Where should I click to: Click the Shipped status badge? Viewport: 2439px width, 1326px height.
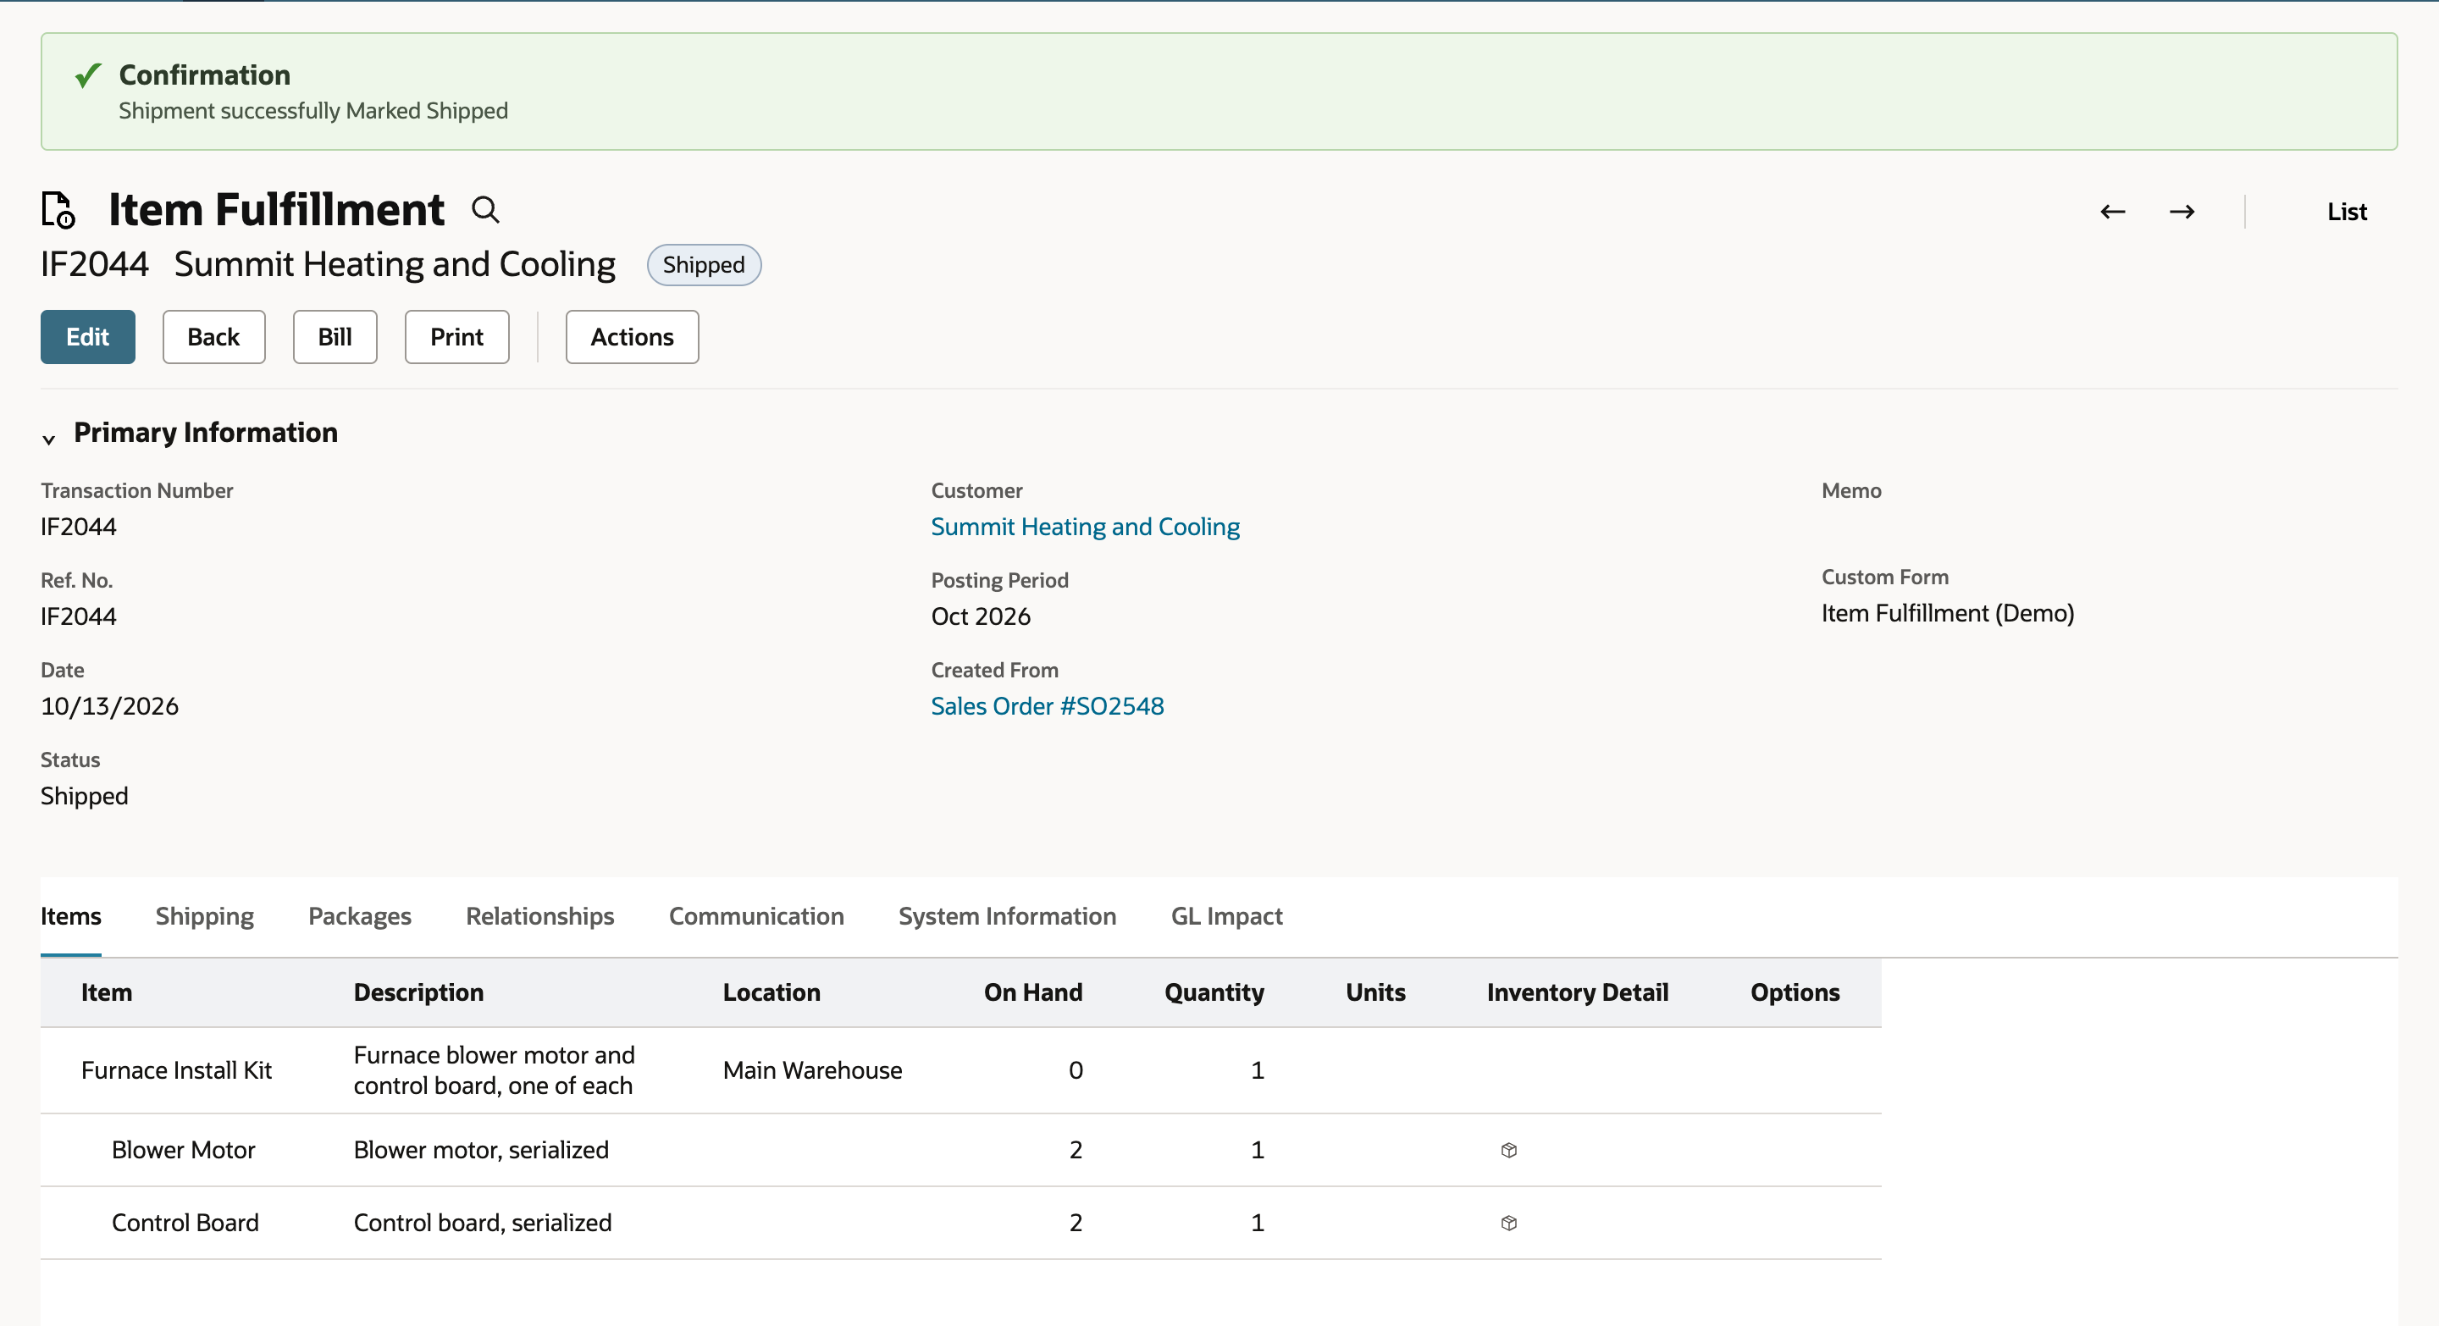[x=704, y=265]
